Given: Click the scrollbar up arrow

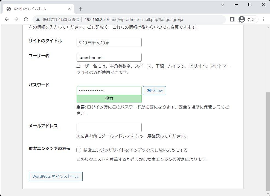Looking at the screenshot, I should click(268, 28).
